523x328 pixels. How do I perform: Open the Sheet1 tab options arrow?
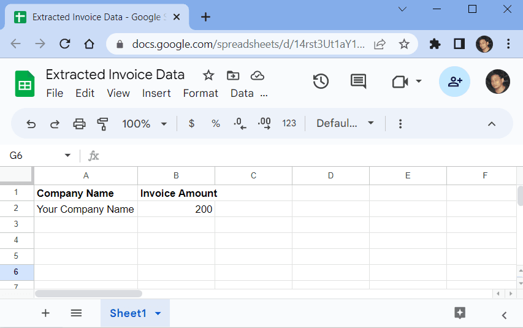158,313
